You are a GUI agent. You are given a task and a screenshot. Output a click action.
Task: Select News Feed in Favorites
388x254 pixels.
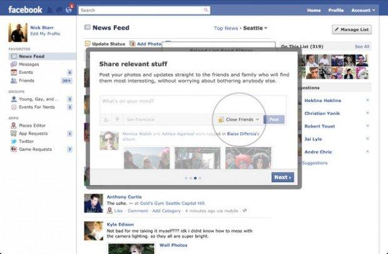42,56
